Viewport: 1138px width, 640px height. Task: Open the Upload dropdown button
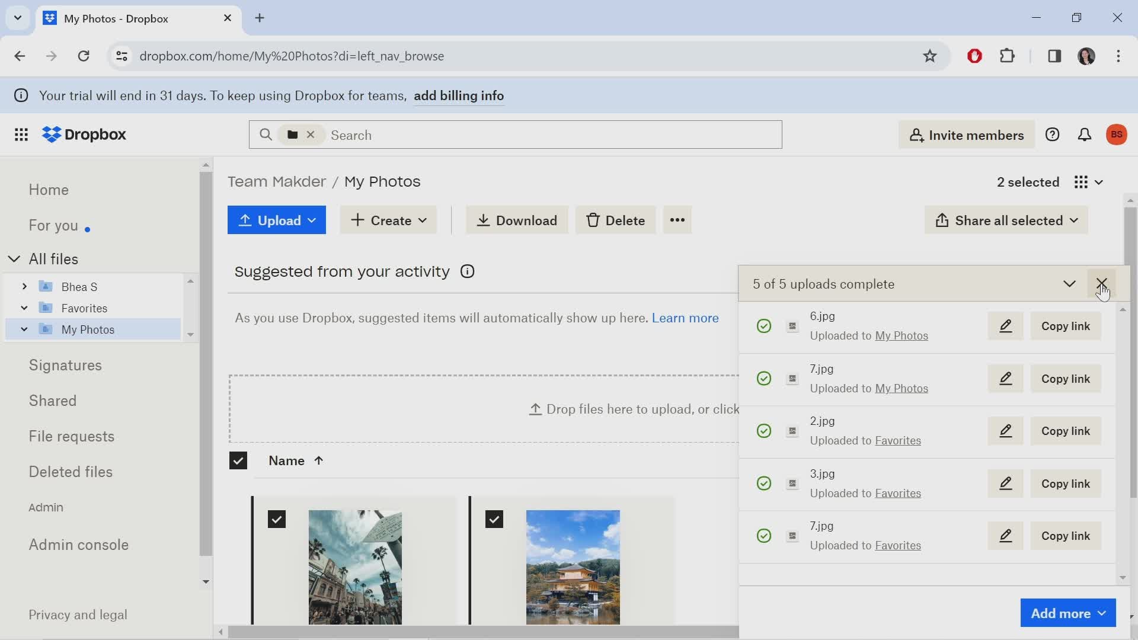click(277, 220)
